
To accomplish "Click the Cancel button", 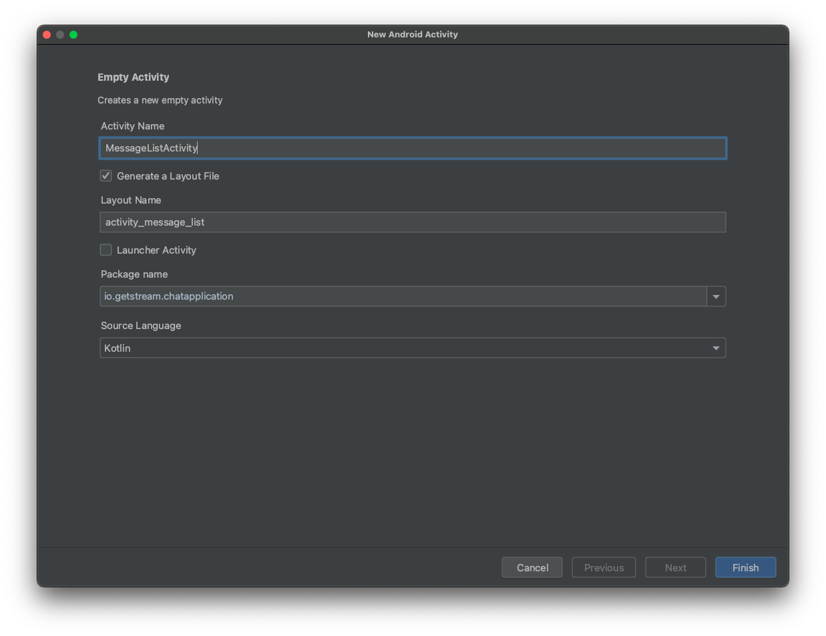I will 532,567.
